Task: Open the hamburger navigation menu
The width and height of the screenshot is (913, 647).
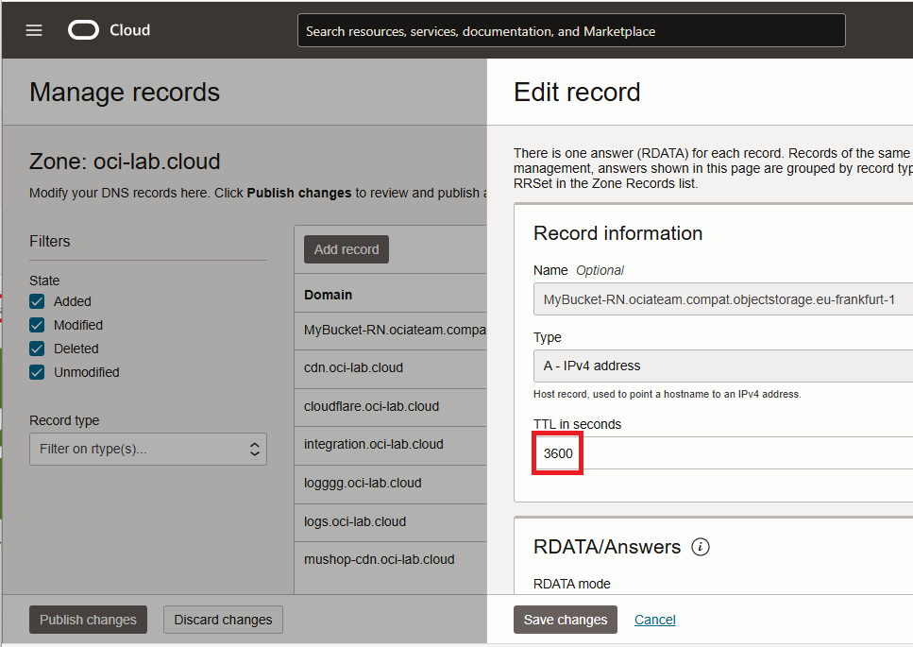Action: 34,30
